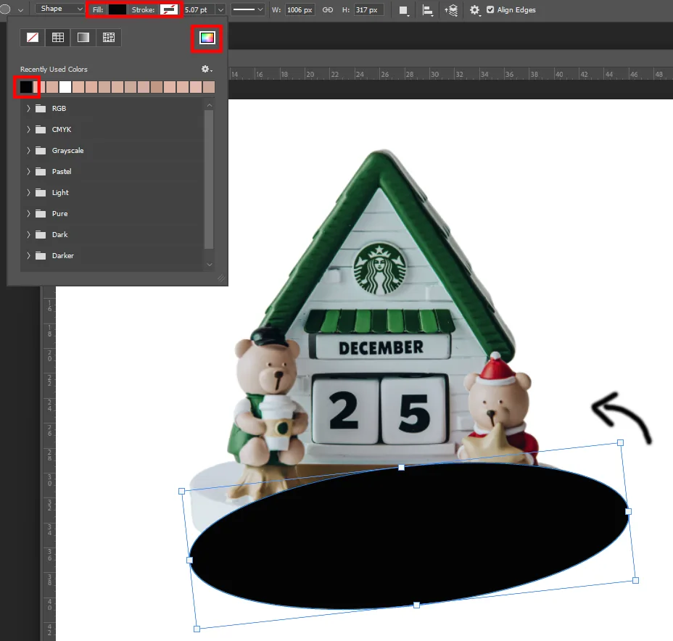The width and height of the screenshot is (673, 641).
Task: Expand the Darker folder chevron
Action: point(28,255)
